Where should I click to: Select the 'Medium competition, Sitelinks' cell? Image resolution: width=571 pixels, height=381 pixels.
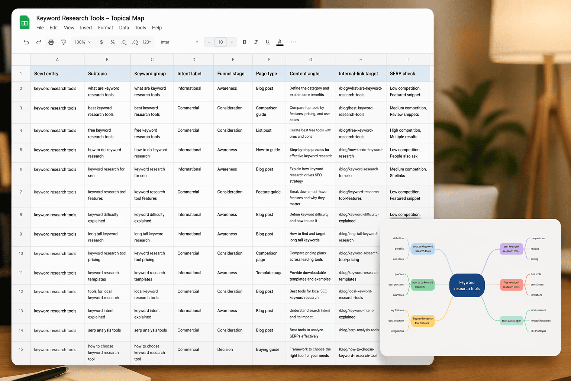click(x=408, y=174)
